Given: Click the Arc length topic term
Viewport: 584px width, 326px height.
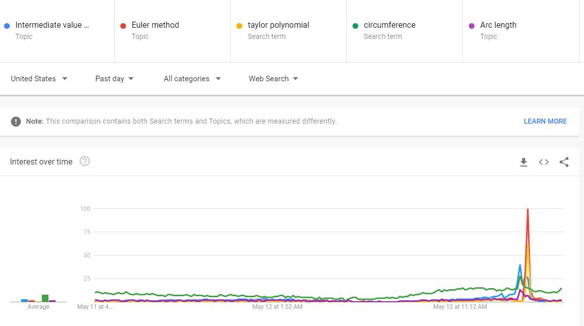Looking at the screenshot, I should tap(498, 25).
